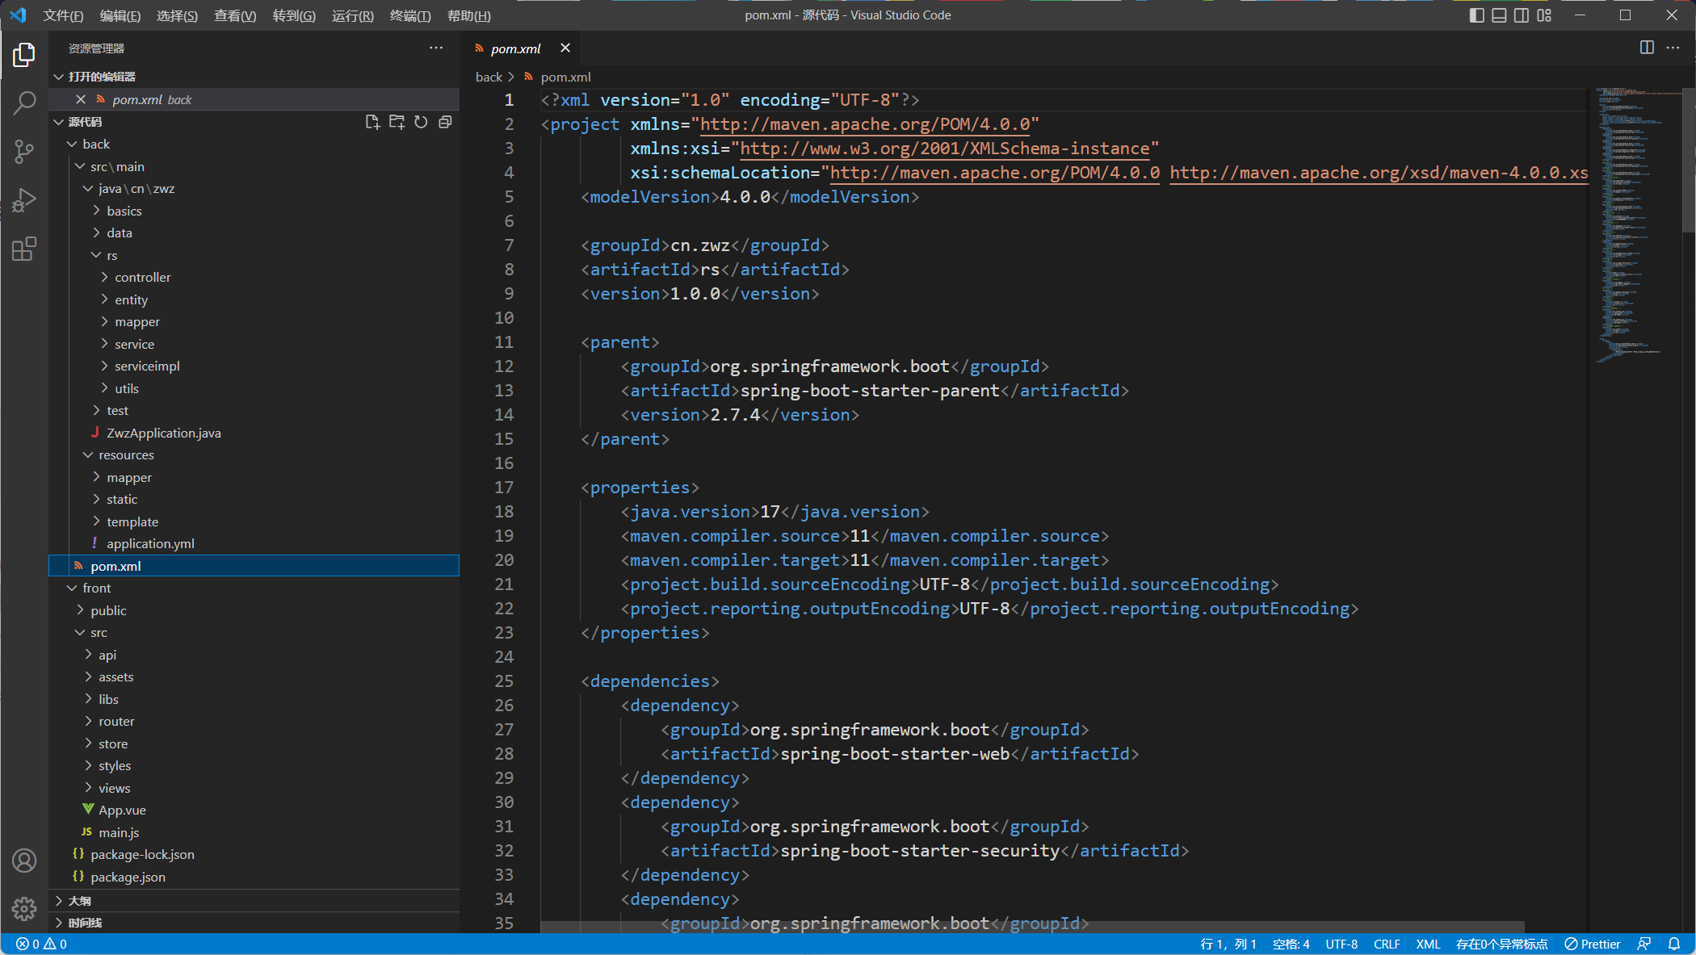Viewport: 1696px width, 955px height.
Task: Toggle bottom panel layout button
Action: point(1499,15)
